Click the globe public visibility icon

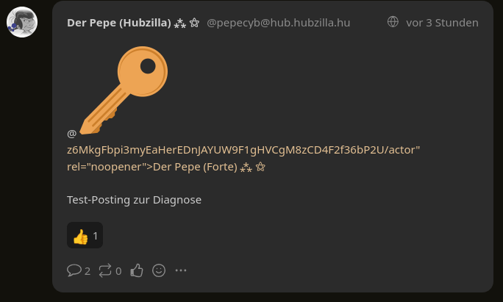coord(393,23)
